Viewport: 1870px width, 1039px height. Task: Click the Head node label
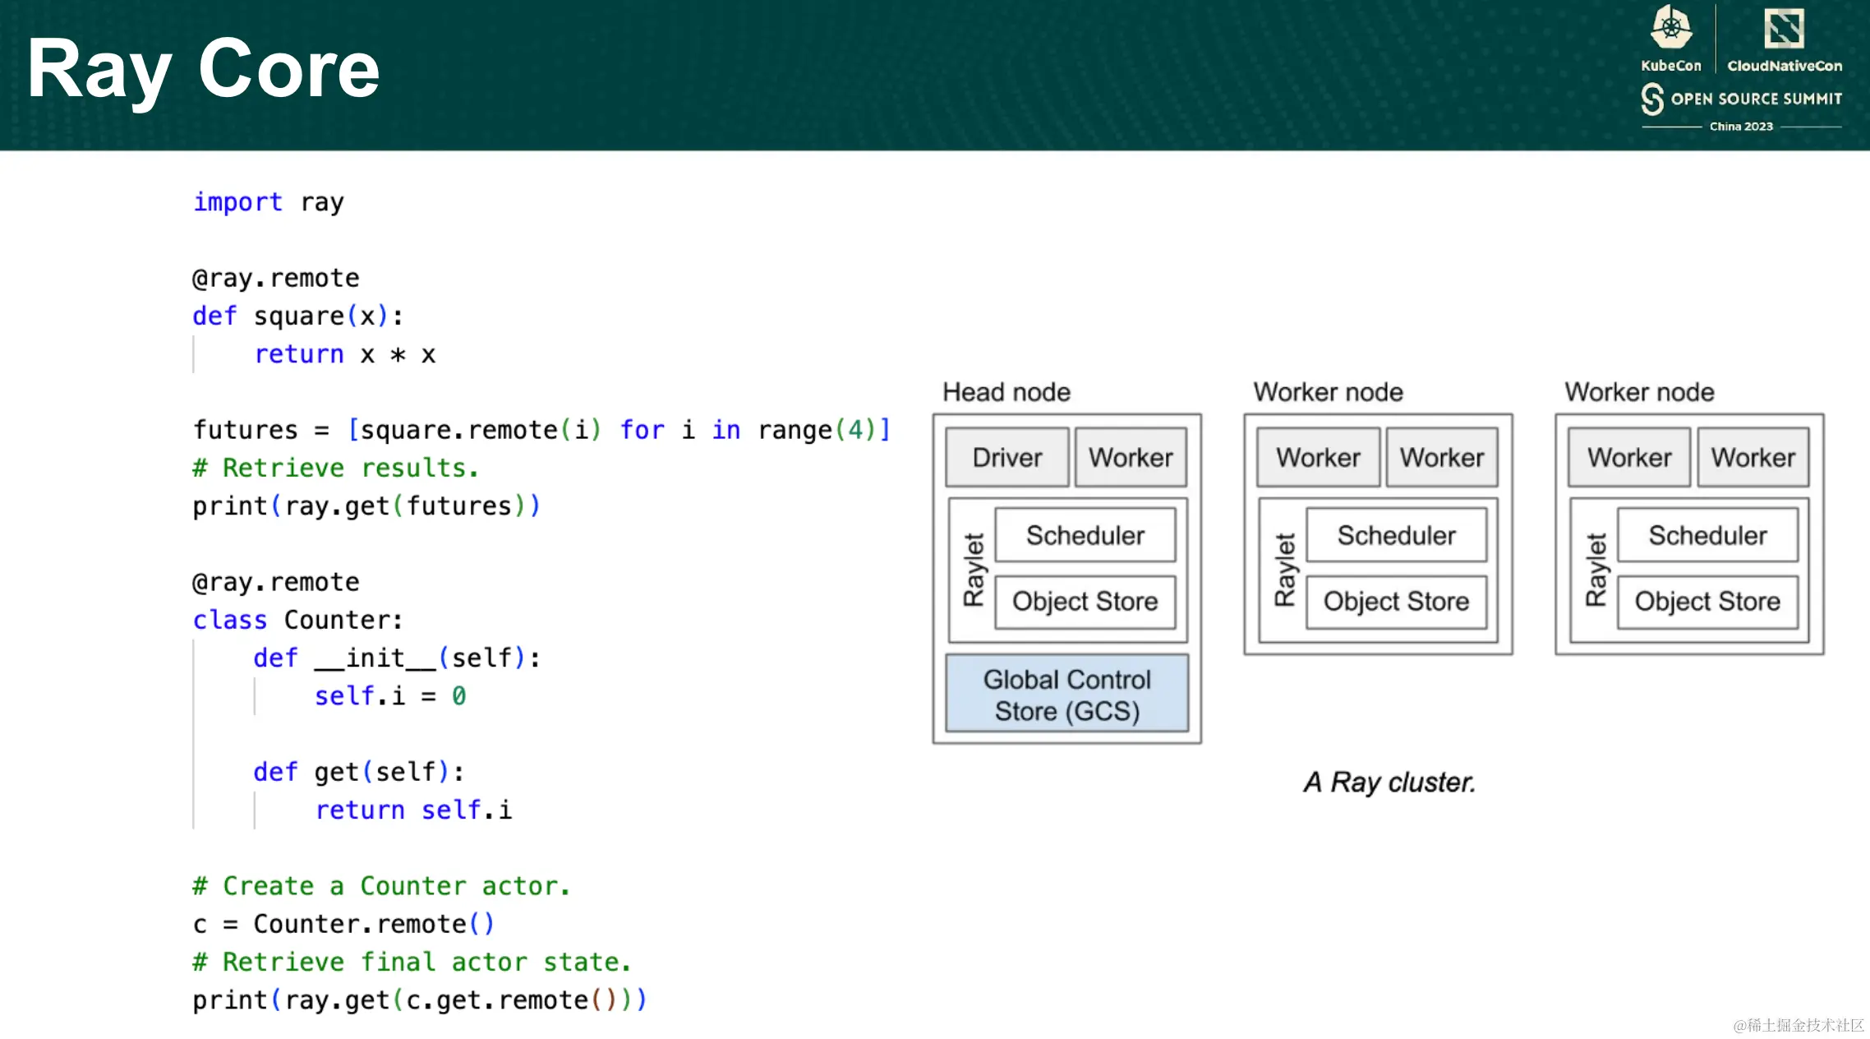[x=1006, y=392]
